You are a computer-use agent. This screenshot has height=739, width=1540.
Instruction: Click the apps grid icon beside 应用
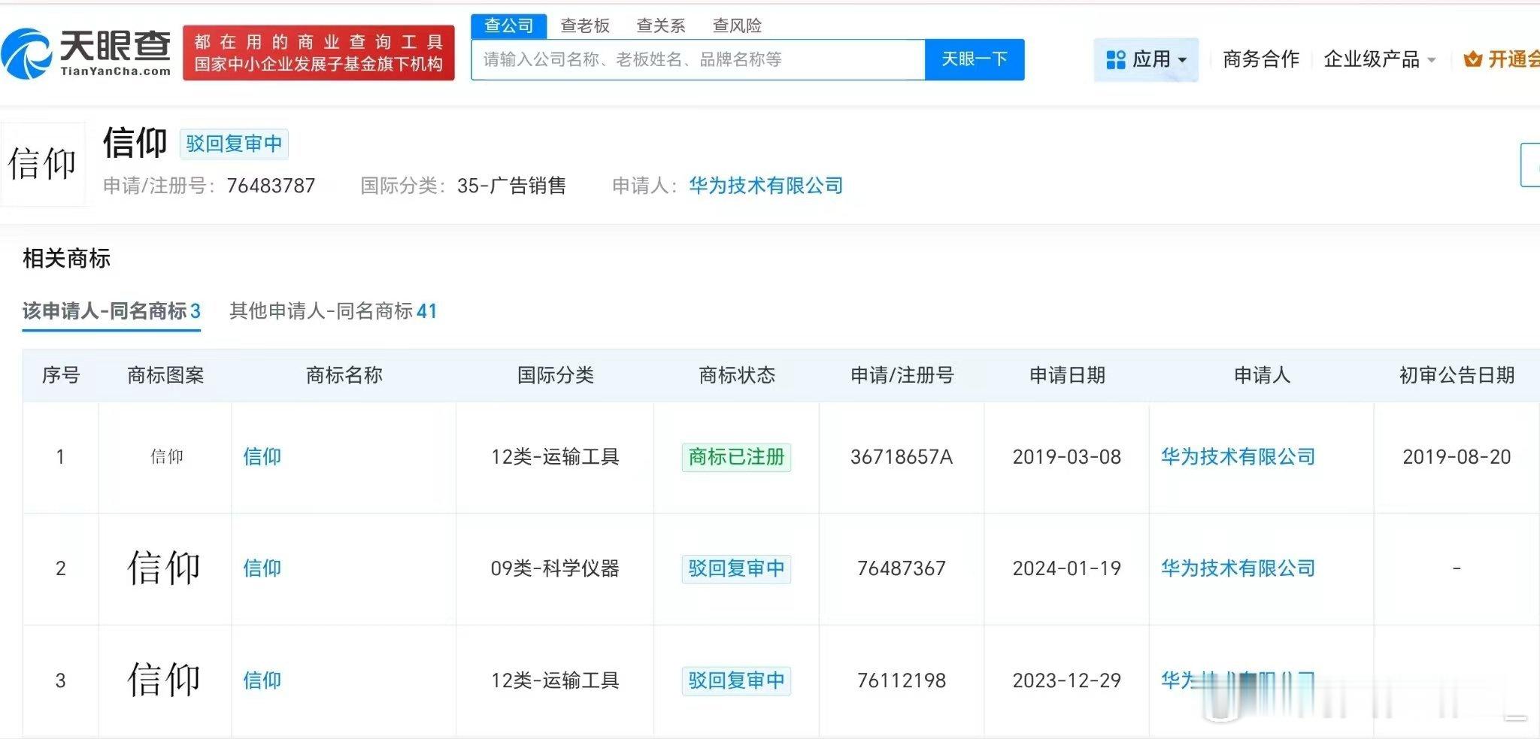click(x=1116, y=59)
